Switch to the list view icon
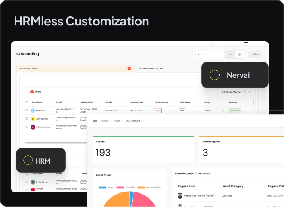Screen dimensions: 284x207 click(x=230, y=55)
